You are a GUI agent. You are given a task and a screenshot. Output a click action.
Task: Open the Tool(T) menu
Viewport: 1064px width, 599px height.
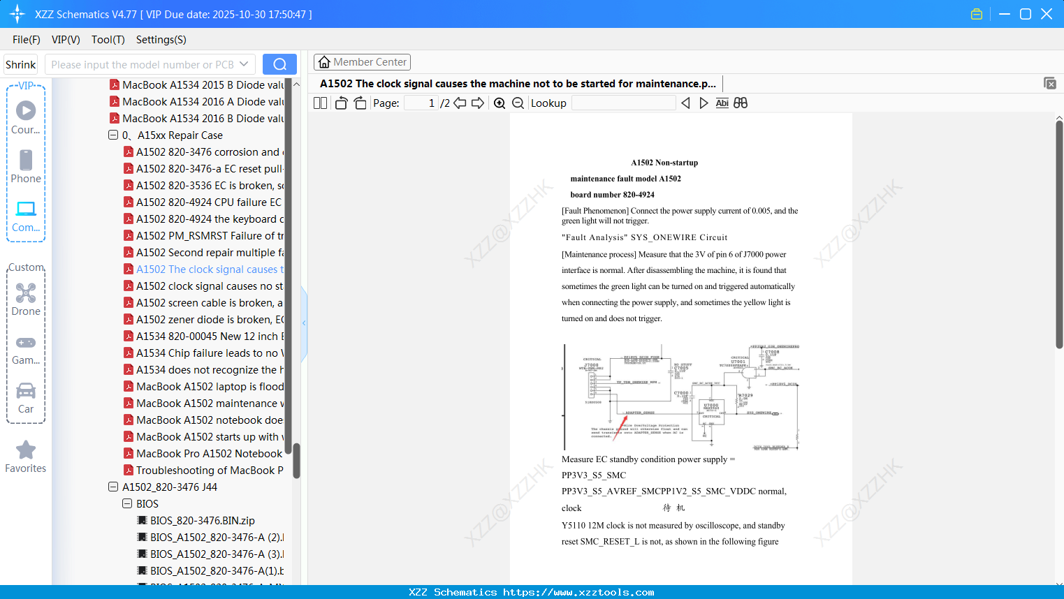pos(108,40)
